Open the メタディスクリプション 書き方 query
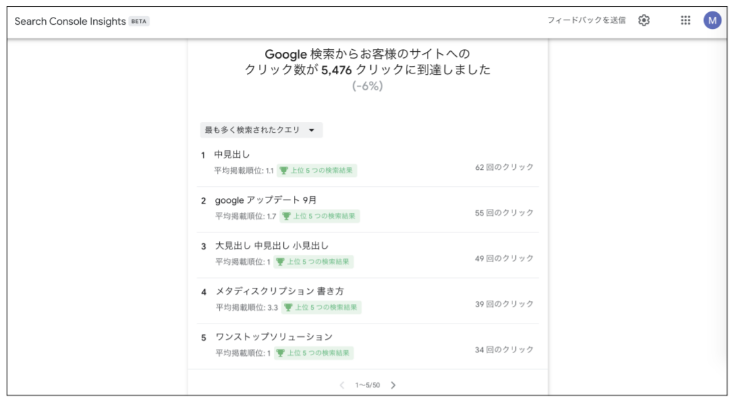This screenshot has height=401, width=733. (279, 291)
